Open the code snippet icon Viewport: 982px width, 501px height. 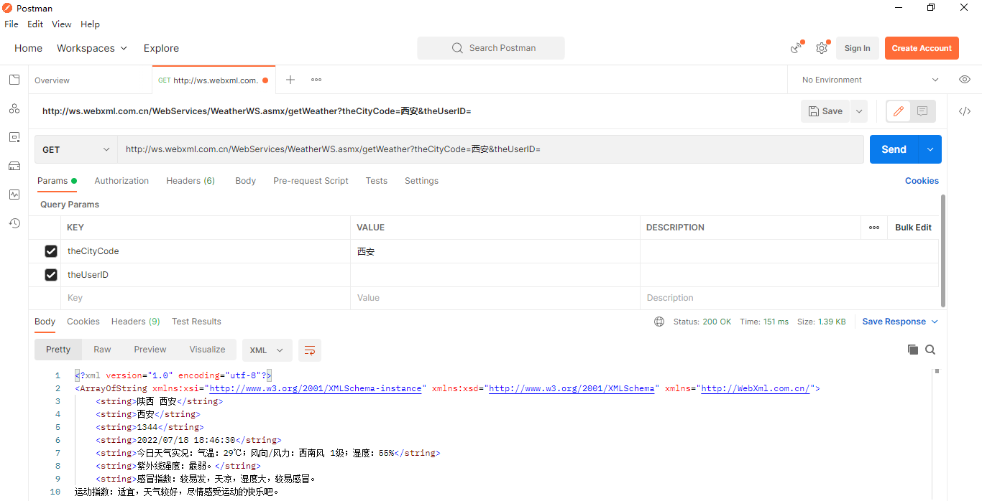(x=965, y=111)
